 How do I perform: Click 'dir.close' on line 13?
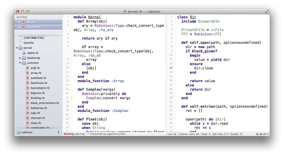coord(203,68)
